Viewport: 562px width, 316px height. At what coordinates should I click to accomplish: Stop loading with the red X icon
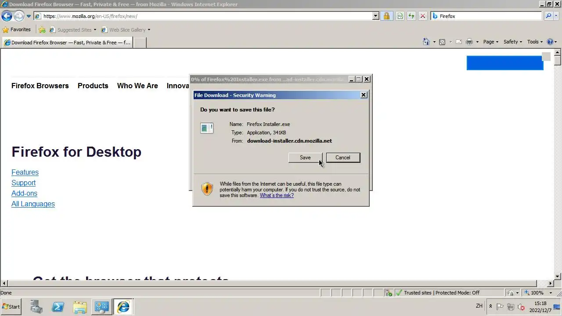(422, 16)
